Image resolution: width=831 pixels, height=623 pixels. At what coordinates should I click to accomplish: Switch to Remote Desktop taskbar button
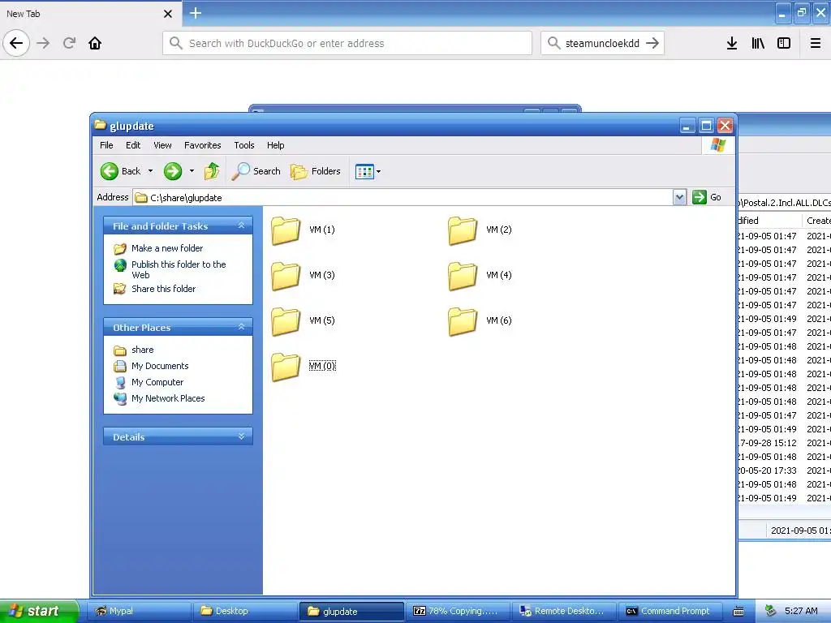(x=565, y=611)
